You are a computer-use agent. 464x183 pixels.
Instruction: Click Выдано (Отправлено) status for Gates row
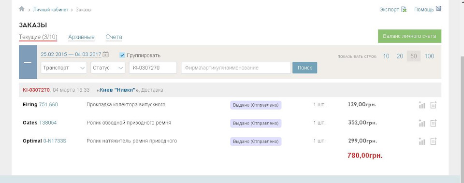tap(256, 123)
